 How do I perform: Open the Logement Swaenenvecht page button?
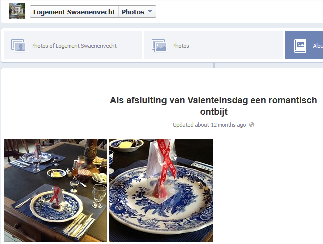(x=74, y=12)
